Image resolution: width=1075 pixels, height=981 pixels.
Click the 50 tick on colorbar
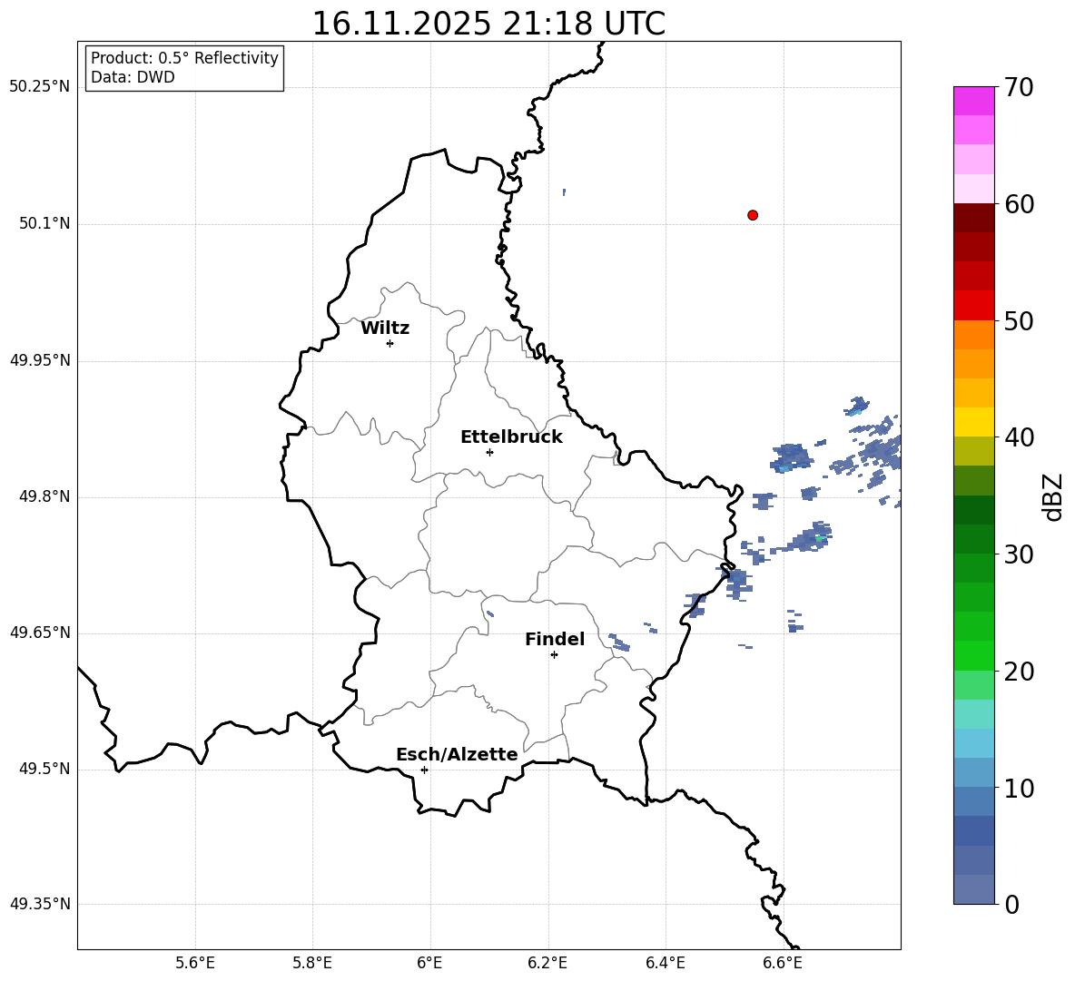[x=1019, y=321]
